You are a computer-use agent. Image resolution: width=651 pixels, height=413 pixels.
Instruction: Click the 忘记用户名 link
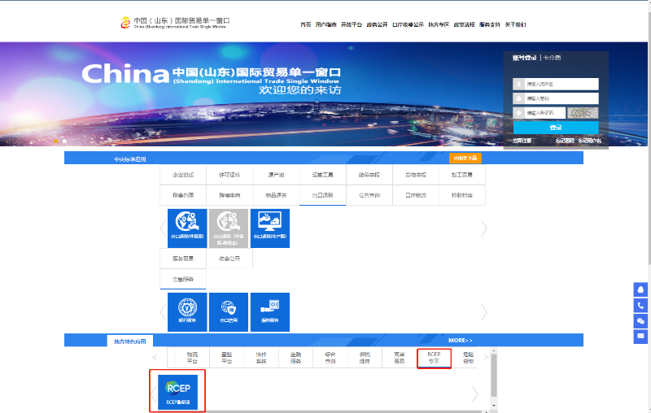point(590,141)
